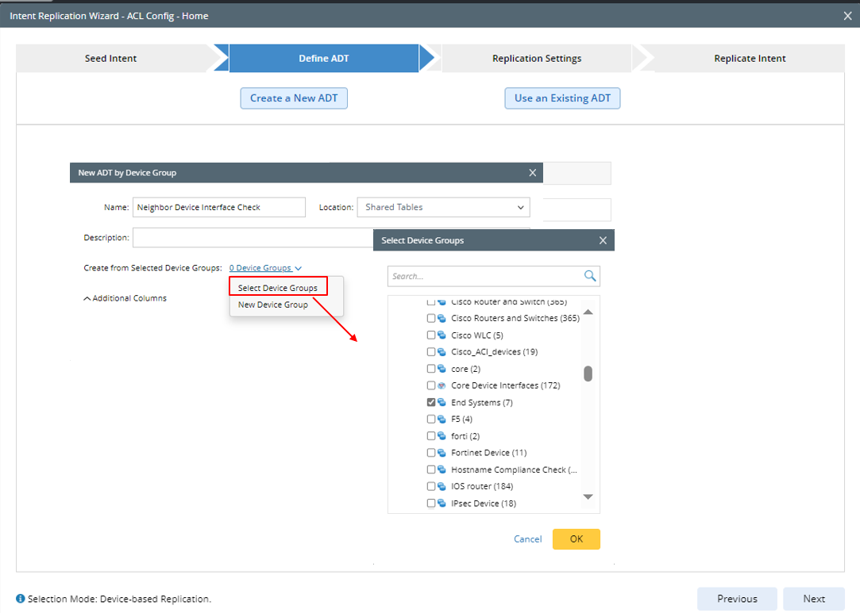Choose Select Device Groups menu entry

(278, 288)
